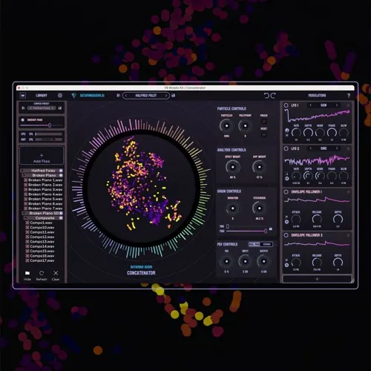
Task: Select next LFO 1 waveform shape
Action: [x=337, y=105]
